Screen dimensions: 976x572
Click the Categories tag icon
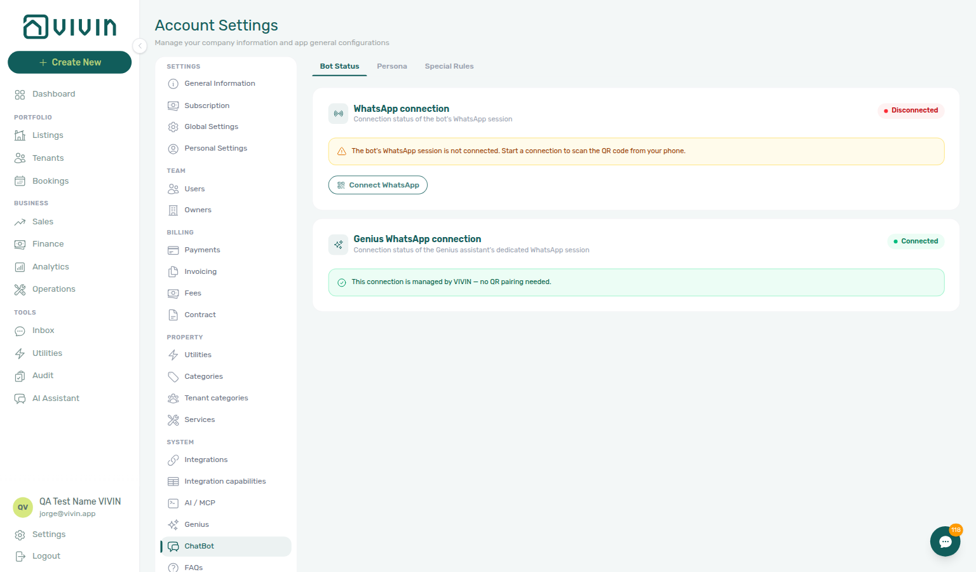(173, 377)
